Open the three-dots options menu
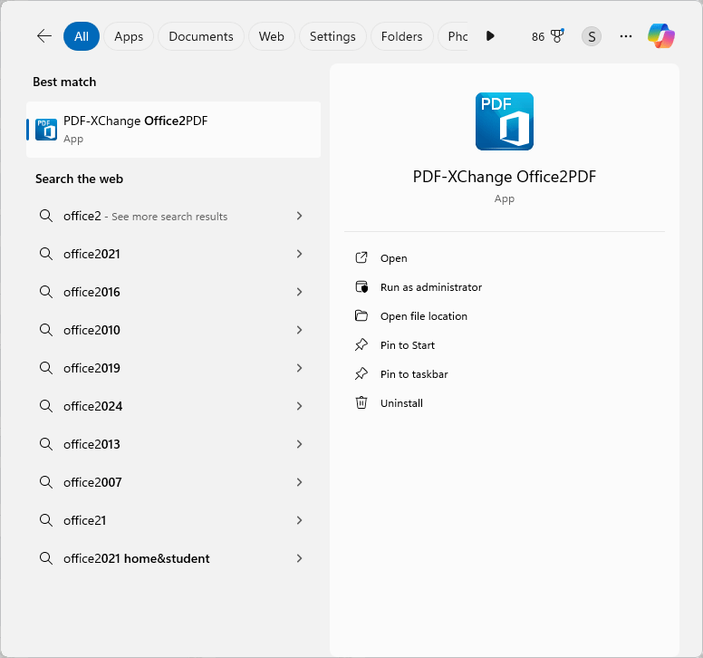The height and width of the screenshot is (658, 703). tap(626, 36)
